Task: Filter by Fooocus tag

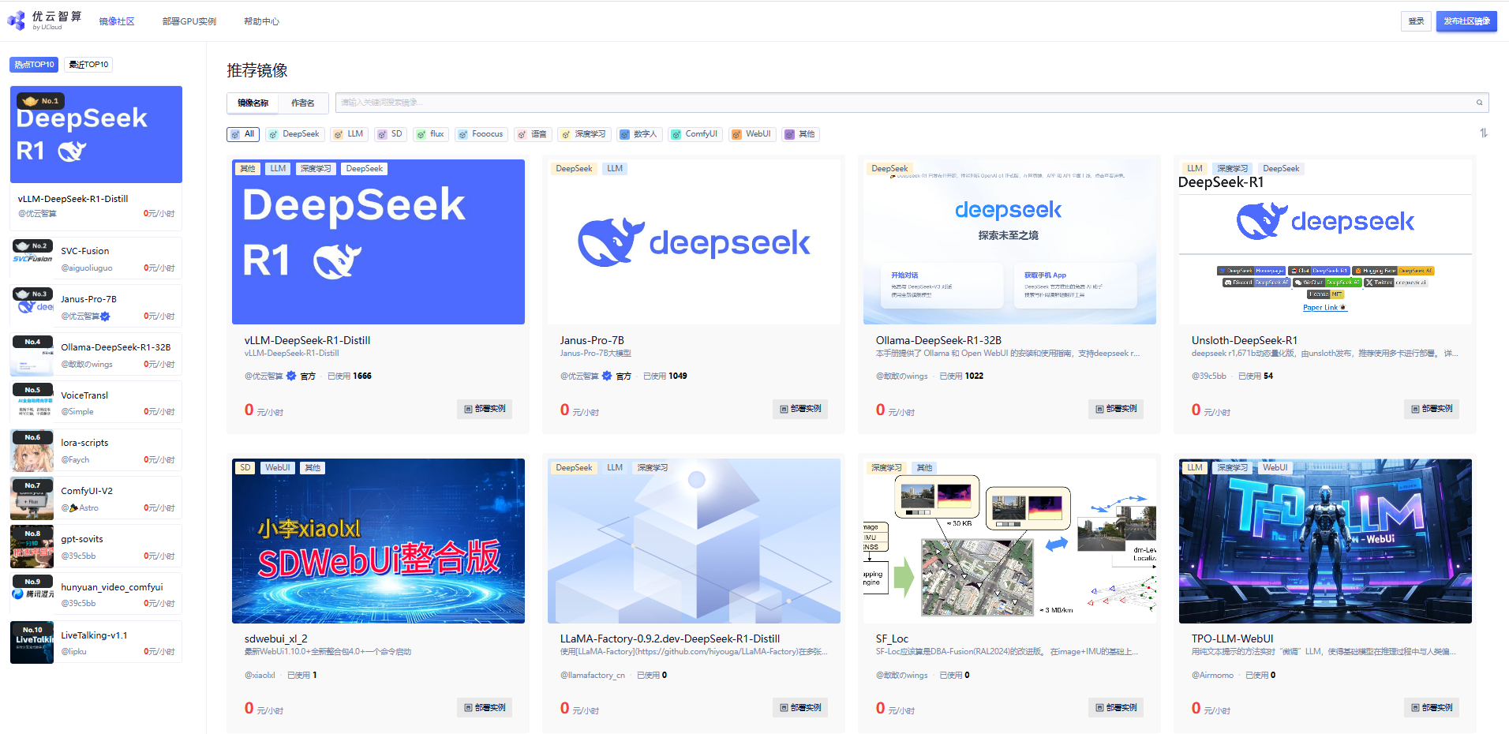Action: click(x=481, y=134)
